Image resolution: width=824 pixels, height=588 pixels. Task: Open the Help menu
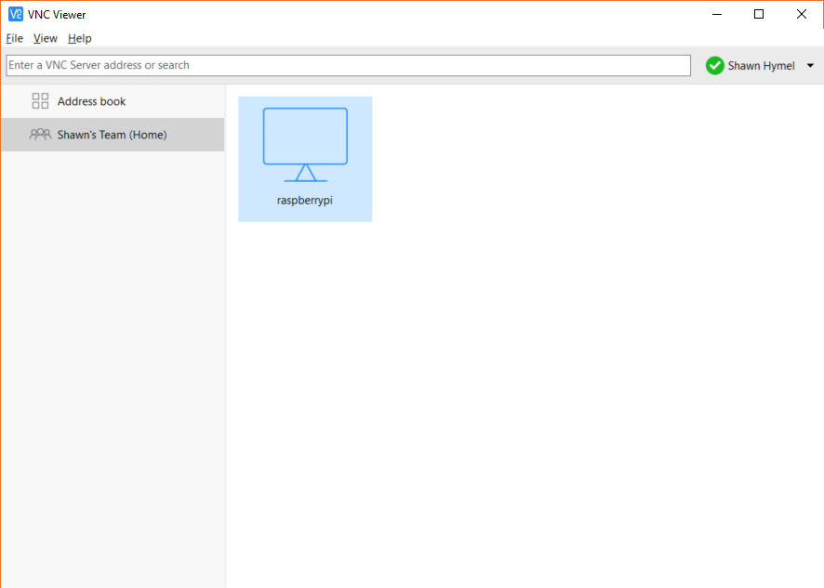click(x=80, y=38)
